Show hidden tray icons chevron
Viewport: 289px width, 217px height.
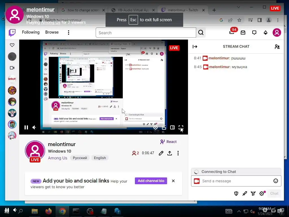(x=239, y=211)
